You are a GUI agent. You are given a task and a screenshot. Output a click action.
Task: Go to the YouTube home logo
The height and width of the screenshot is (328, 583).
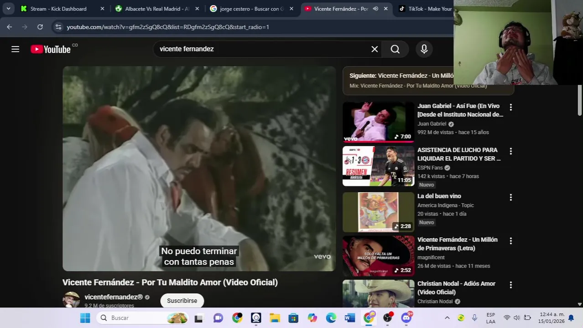point(51,49)
